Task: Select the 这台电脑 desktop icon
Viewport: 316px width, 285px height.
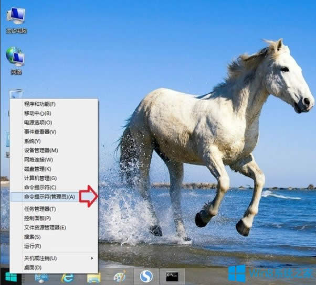Action: [16, 17]
